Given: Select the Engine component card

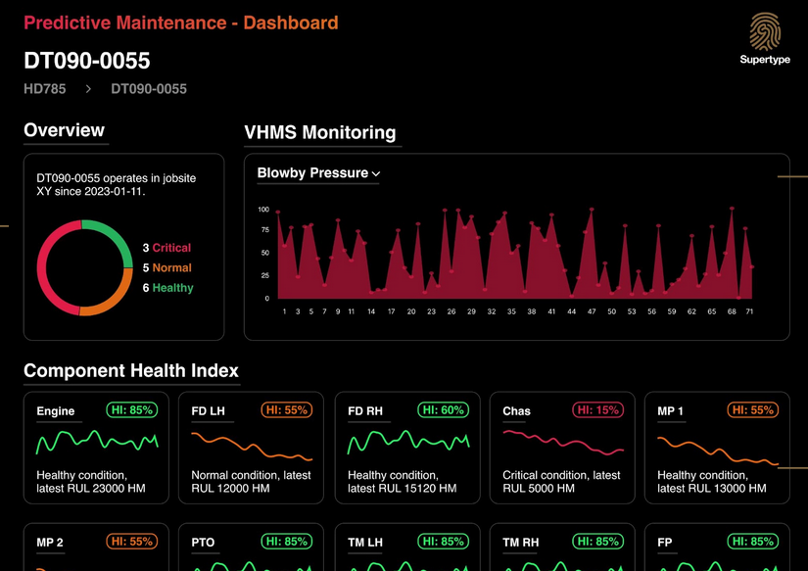Looking at the screenshot, I should 96,448.
